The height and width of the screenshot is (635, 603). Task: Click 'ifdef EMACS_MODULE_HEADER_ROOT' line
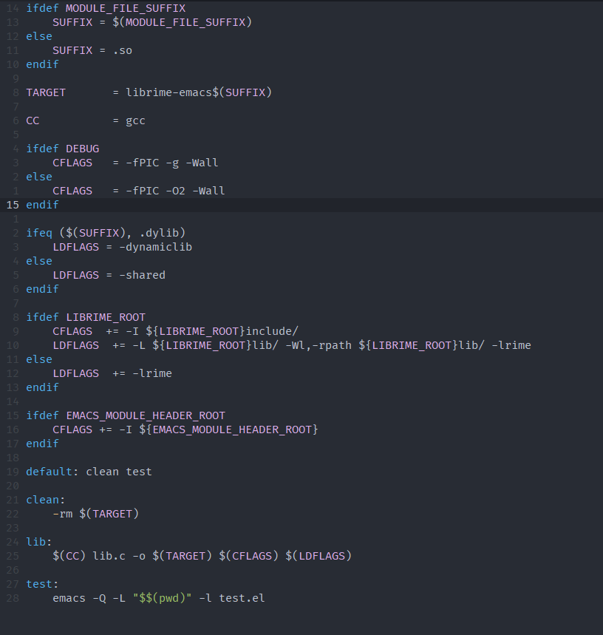pos(126,415)
